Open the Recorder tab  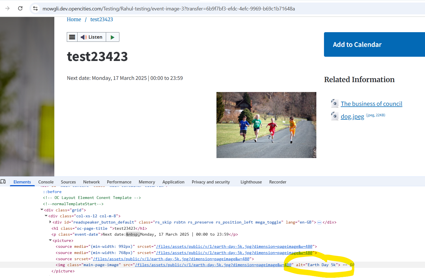pyautogui.click(x=278, y=182)
